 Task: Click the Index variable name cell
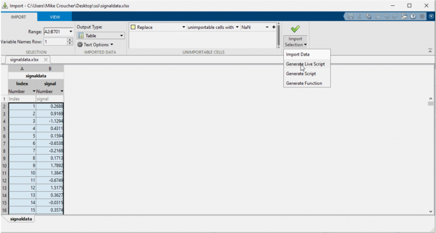22,84
